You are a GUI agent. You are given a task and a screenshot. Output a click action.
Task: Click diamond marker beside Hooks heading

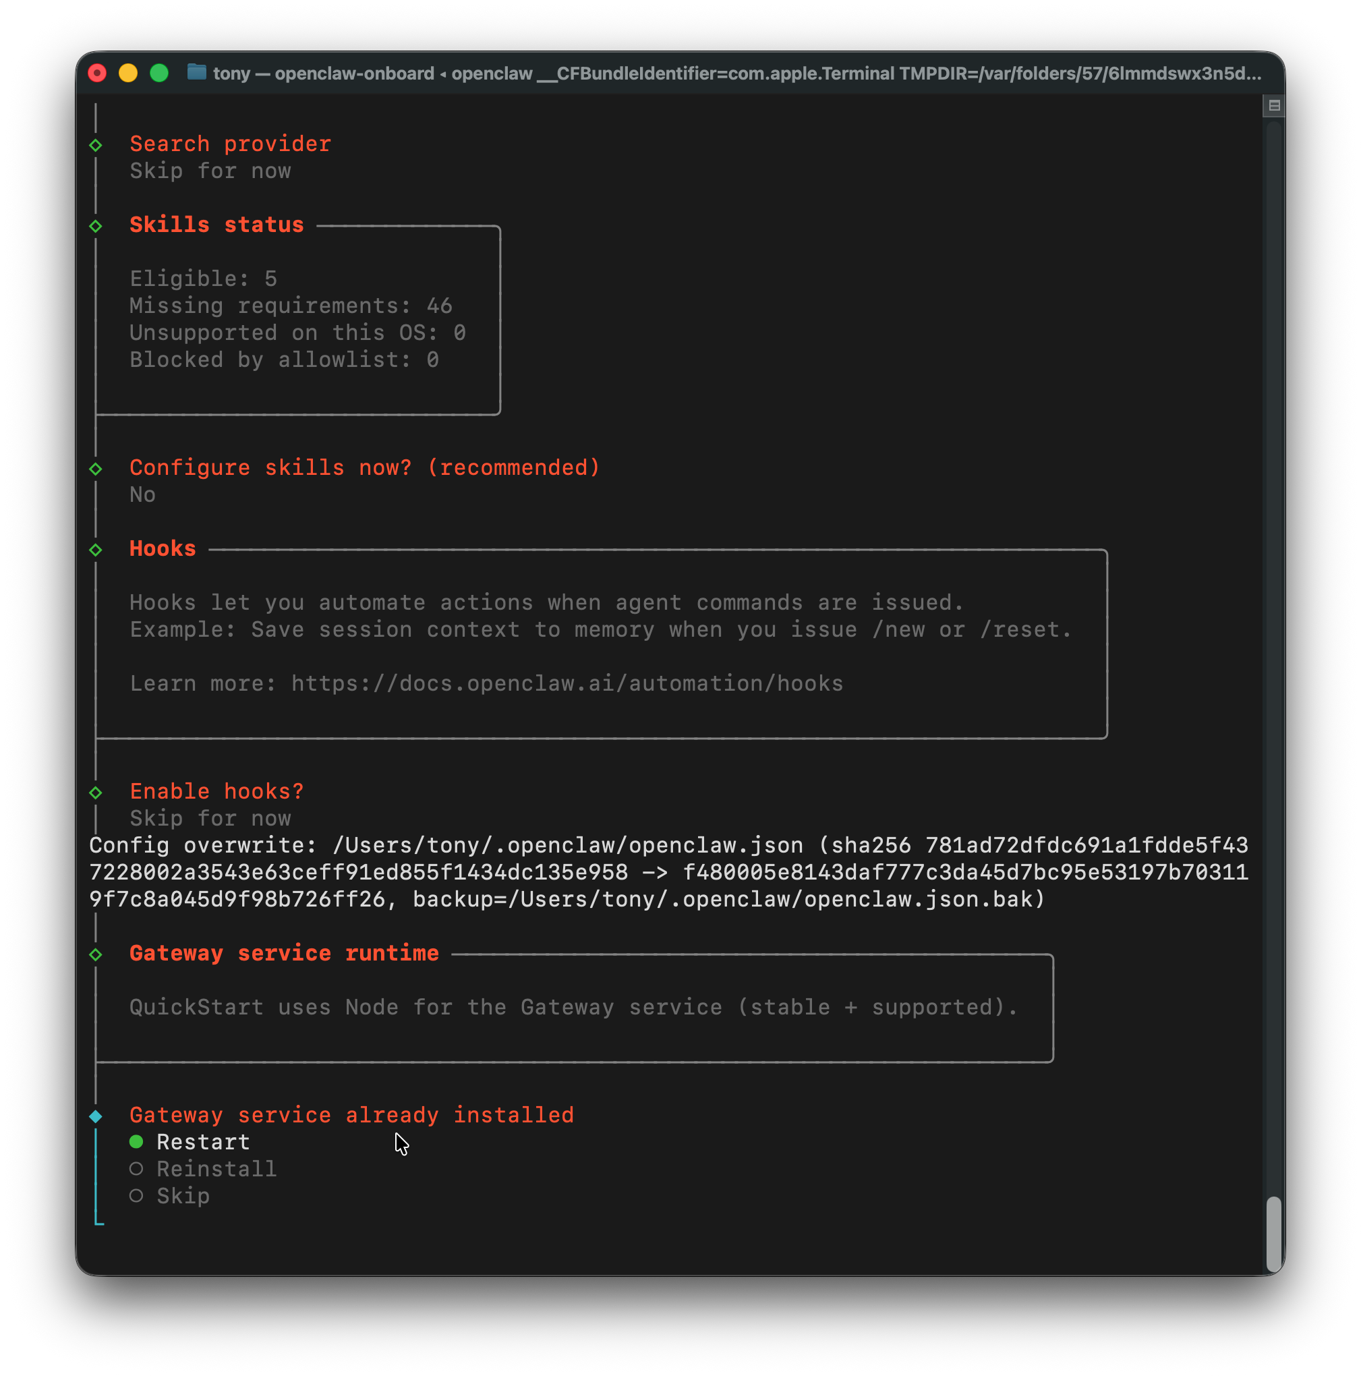pyautogui.click(x=96, y=550)
